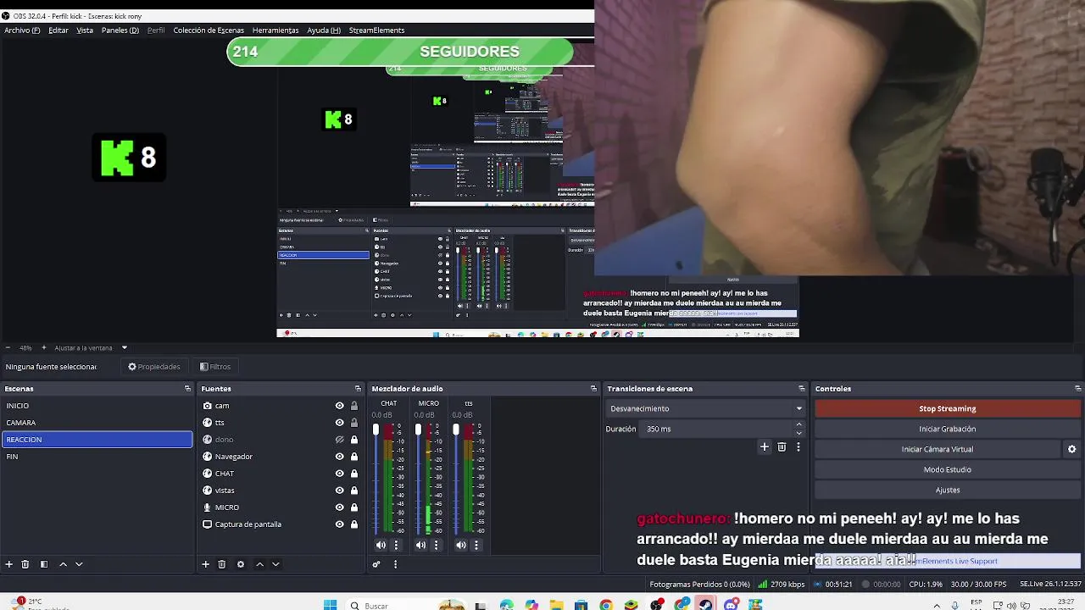Remove selected source with Fuentes trash icon
The image size is (1085, 610).
click(222, 564)
